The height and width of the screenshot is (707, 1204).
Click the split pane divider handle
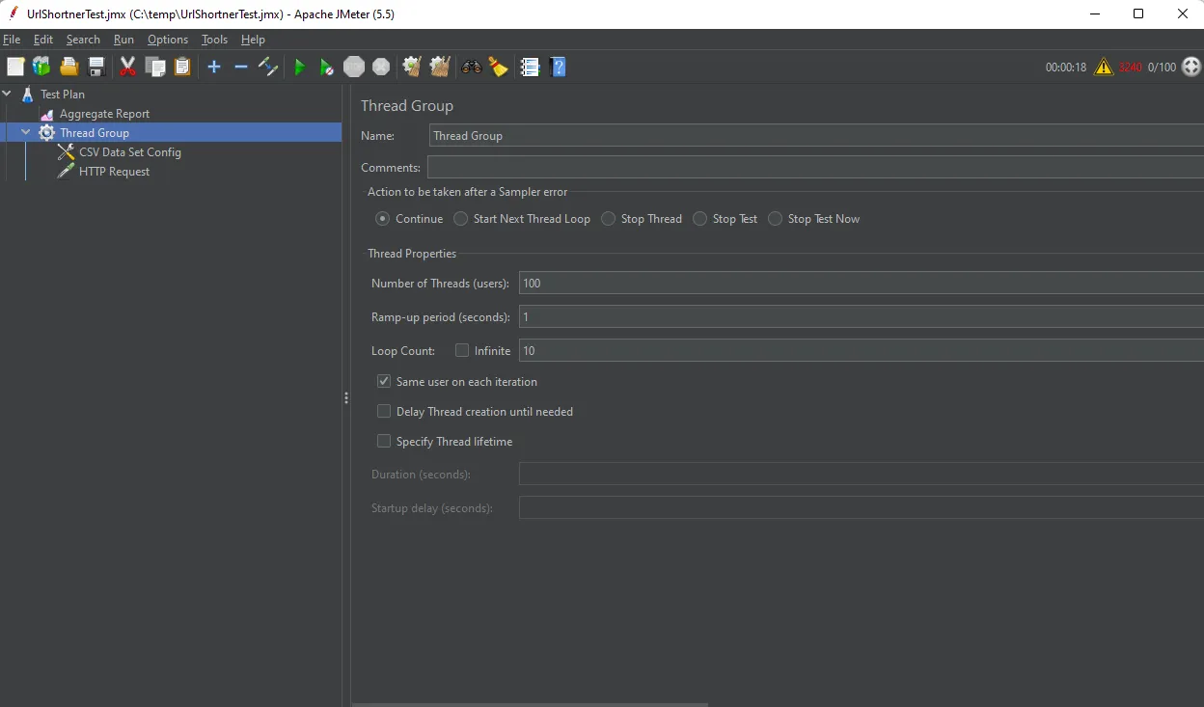[346, 397]
